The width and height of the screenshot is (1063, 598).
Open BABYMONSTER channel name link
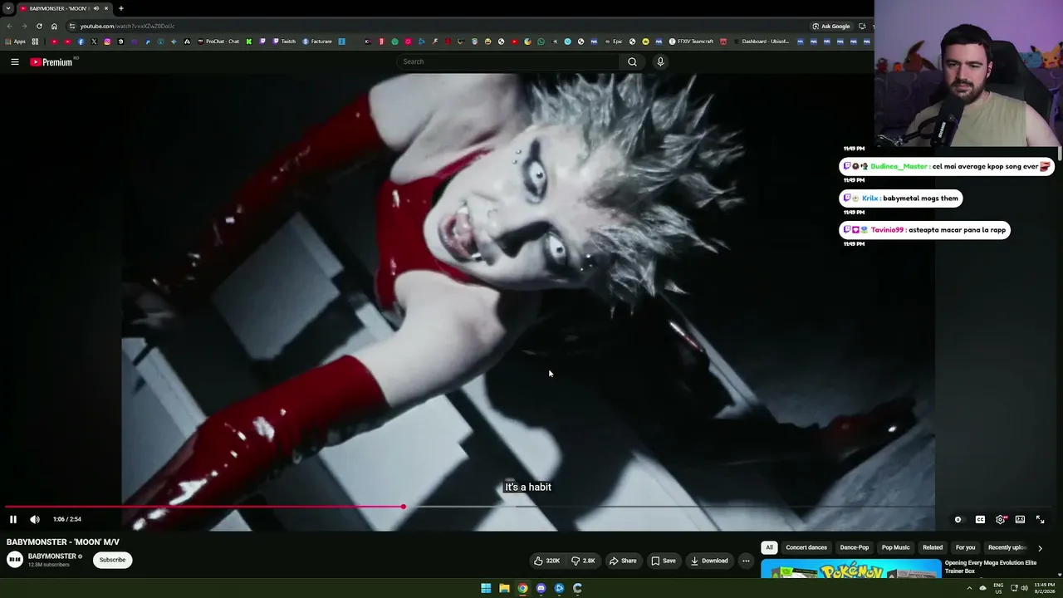pos(52,556)
